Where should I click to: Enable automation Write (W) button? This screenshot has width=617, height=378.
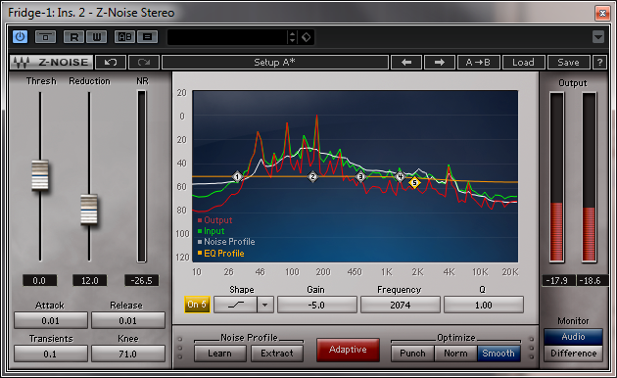click(96, 37)
